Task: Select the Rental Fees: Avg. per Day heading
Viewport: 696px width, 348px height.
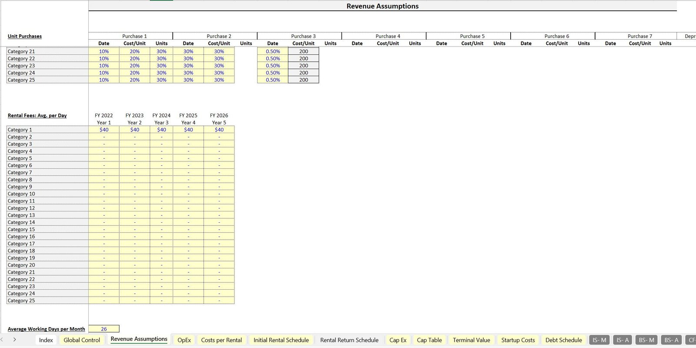Action: click(x=37, y=116)
